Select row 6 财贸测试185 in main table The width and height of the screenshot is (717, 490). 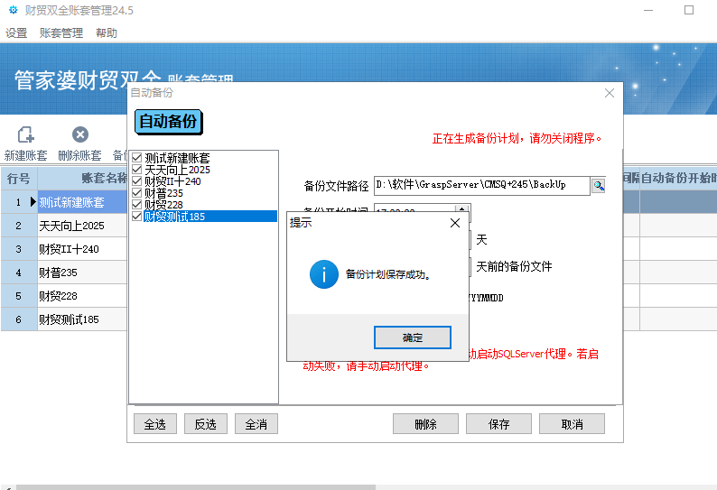pyautogui.click(x=82, y=319)
